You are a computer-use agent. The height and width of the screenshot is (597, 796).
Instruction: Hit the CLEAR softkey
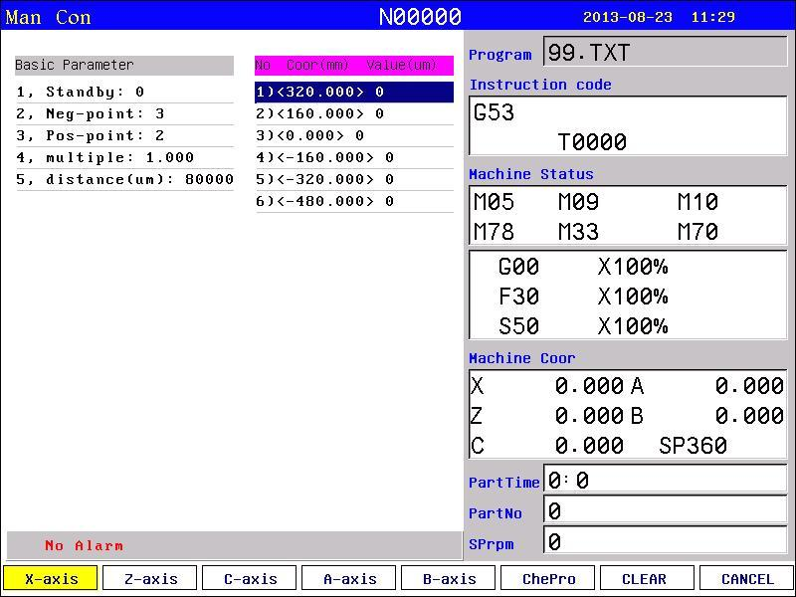648,578
